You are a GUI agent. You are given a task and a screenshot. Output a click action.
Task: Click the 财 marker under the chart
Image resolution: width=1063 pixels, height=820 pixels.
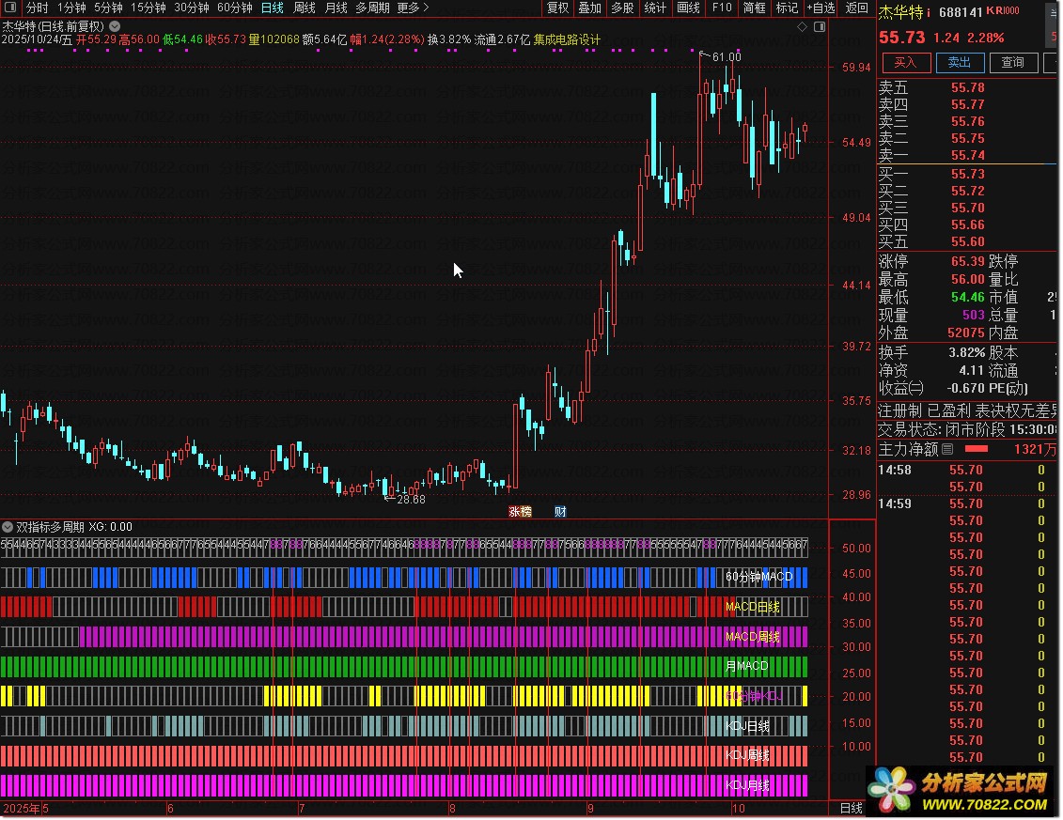(560, 512)
